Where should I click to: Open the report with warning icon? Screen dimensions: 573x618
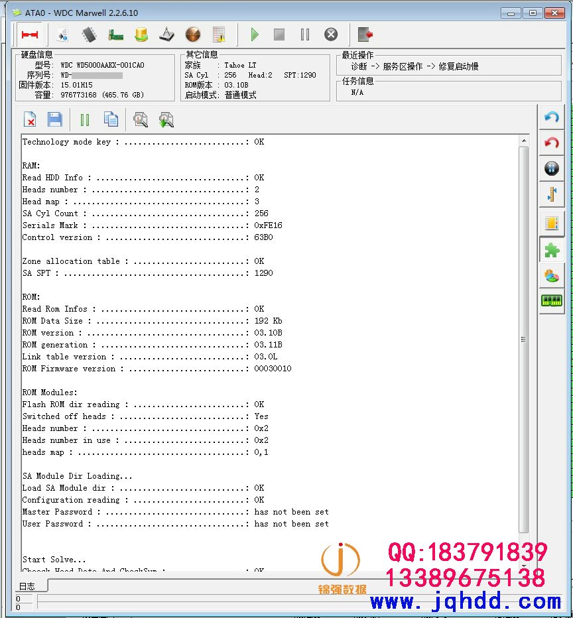(x=219, y=34)
